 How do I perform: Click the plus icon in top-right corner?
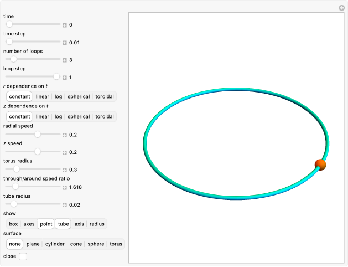(x=341, y=8)
